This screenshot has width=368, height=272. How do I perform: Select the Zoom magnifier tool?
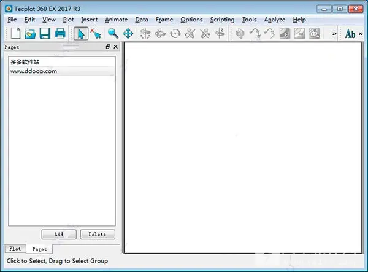point(113,34)
